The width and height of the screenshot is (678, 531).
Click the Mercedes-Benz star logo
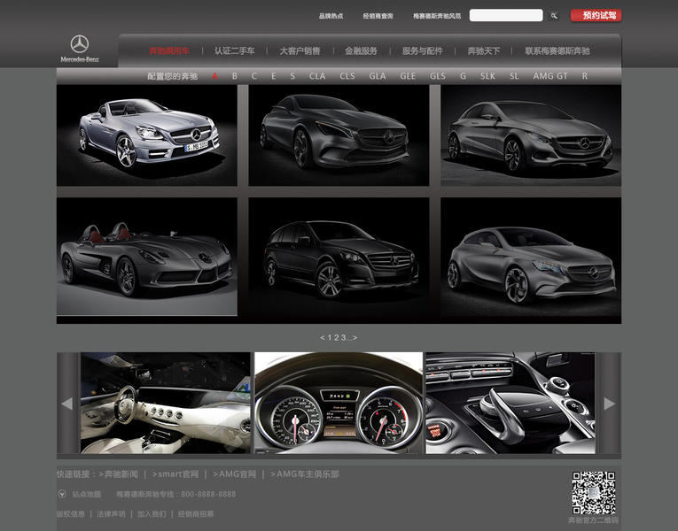[x=80, y=44]
